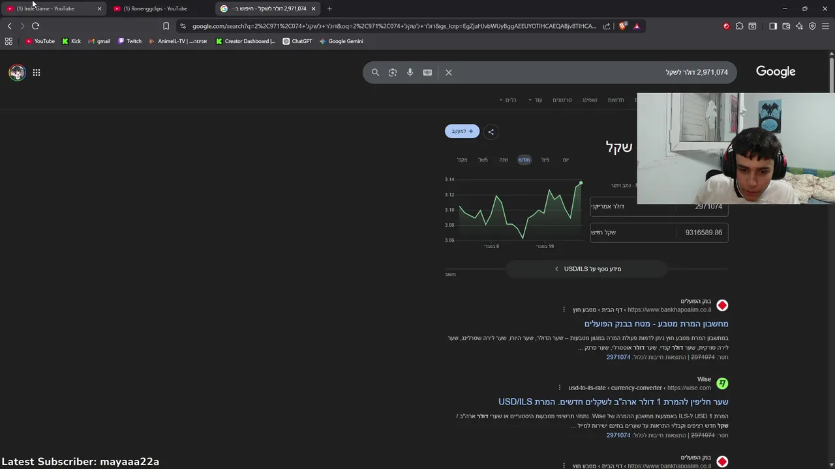Open the Brave Wallet icon
The height and width of the screenshot is (469, 835).
tap(786, 26)
